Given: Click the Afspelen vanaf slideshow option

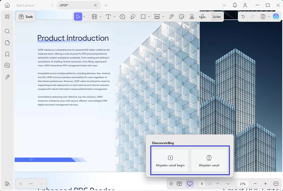Looking at the screenshot, I should 209,160.
